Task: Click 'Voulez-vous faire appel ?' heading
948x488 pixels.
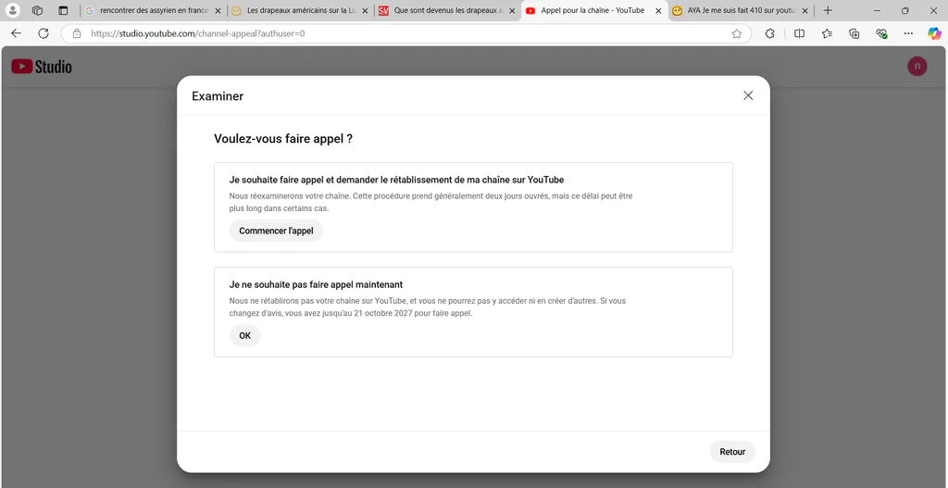Action: (283, 139)
